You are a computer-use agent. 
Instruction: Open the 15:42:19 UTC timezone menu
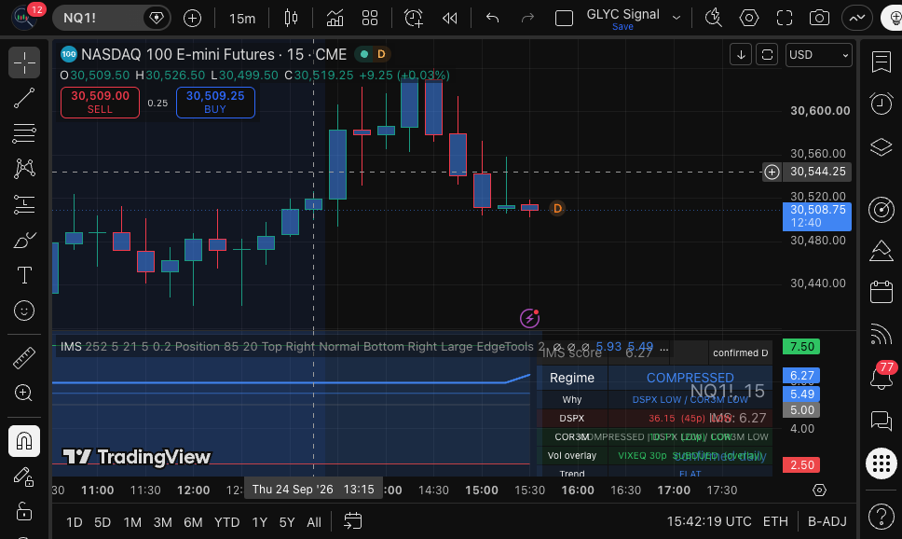(709, 521)
